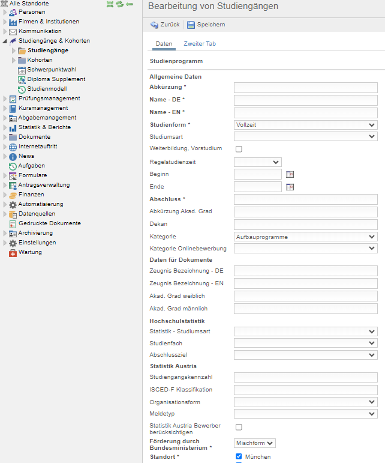Image resolution: width=385 pixels, height=463 pixels.
Task: Collapse the Studiengänge & Kohorten tree node
Action: coord(4,41)
